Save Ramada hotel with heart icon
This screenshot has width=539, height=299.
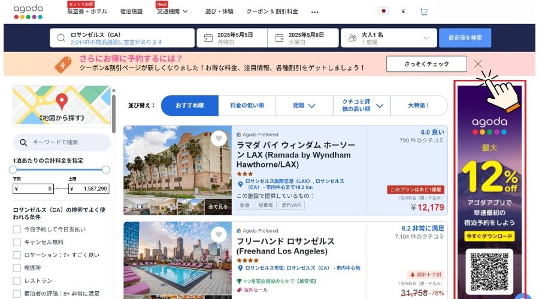[219, 138]
